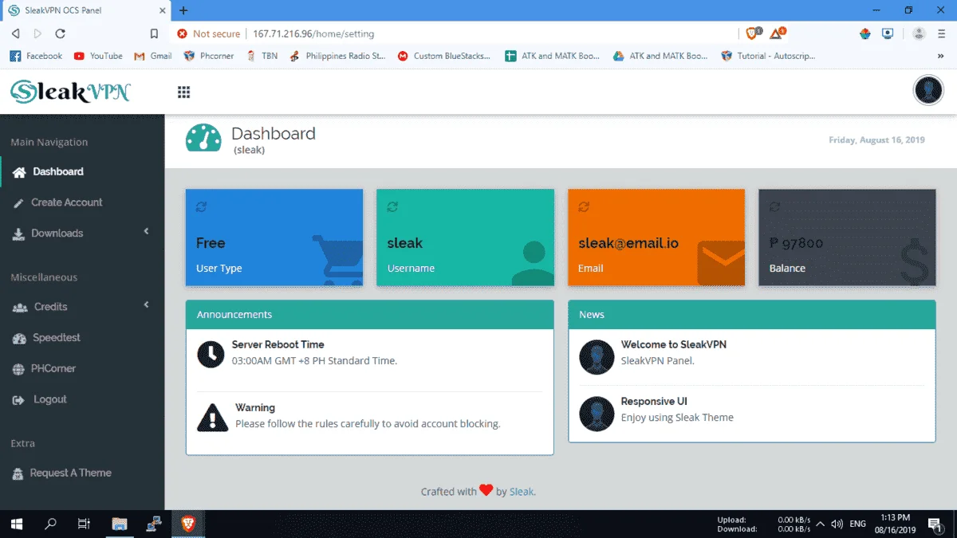The image size is (957, 538).
Task: Expand the Downloads submenu arrow
Action: tap(146, 231)
